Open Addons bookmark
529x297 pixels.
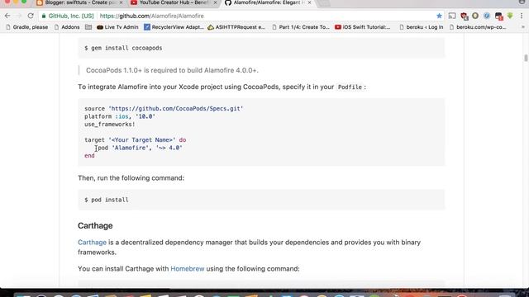click(67, 27)
